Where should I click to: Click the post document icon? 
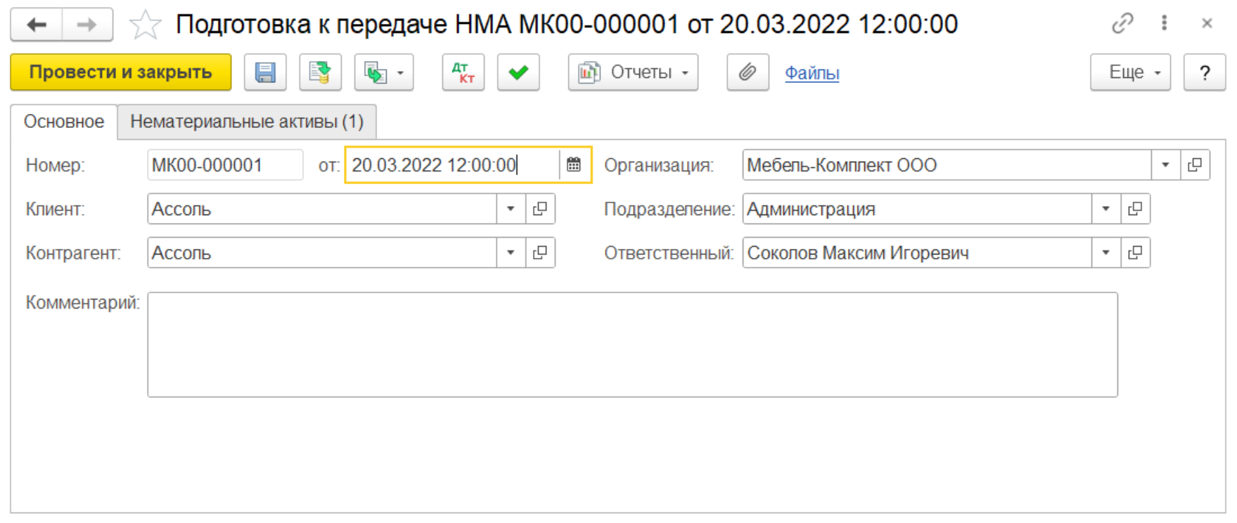pos(320,72)
